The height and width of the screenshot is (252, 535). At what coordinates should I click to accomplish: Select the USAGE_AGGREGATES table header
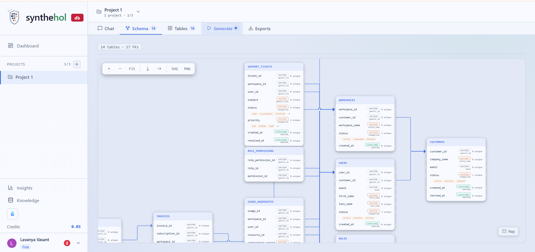[x=274, y=202]
